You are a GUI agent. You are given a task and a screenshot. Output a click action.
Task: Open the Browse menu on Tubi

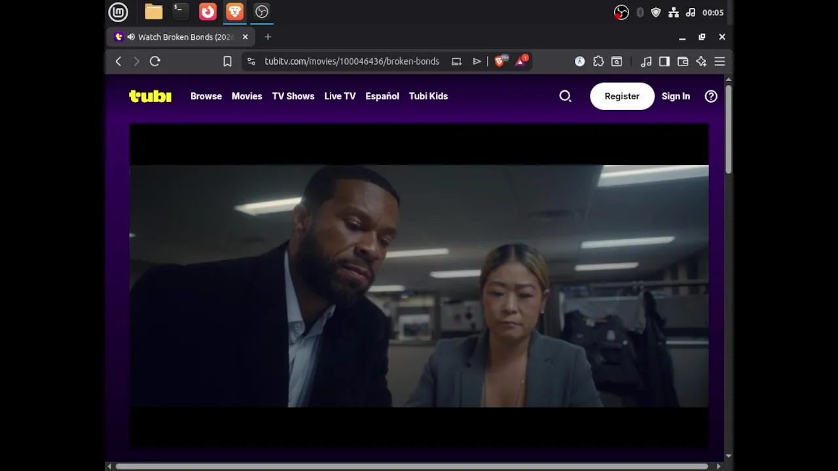[x=206, y=96]
